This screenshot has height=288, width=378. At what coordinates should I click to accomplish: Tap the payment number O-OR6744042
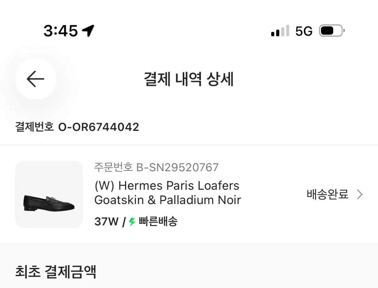[x=99, y=127]
